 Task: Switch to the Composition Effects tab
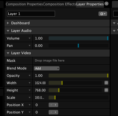click(59, 4)
